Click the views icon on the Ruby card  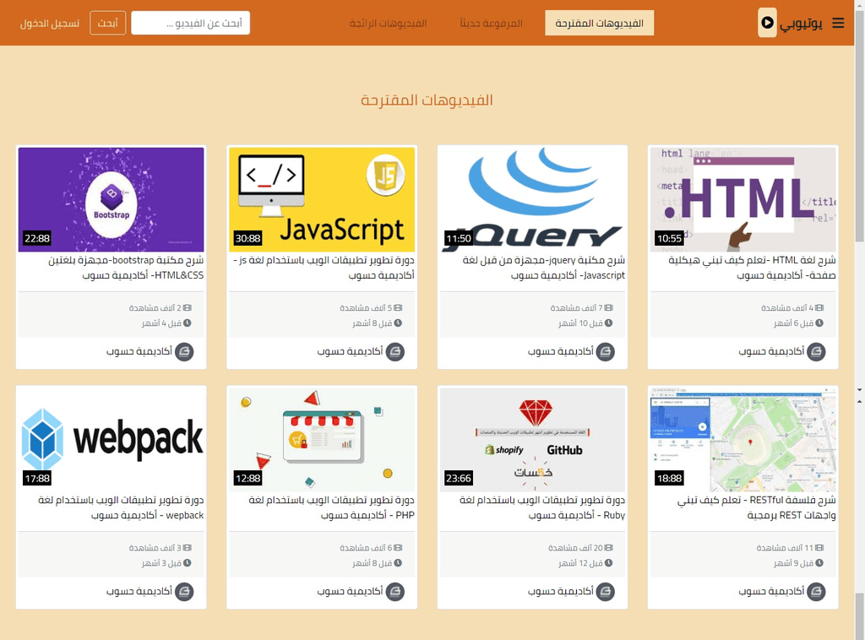tap(608, 547)
